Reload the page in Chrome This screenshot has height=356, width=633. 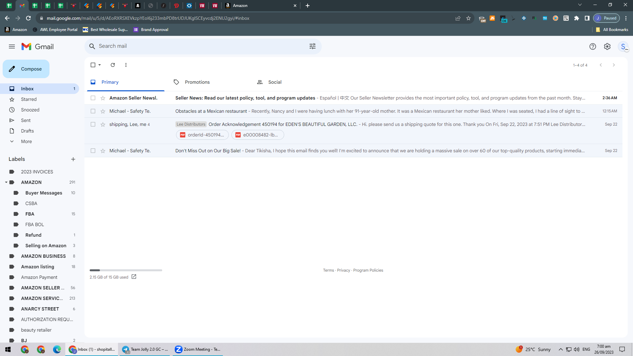tap(28, 18)
